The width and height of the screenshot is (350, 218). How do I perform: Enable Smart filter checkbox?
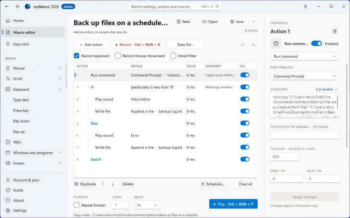click(174, 56)
